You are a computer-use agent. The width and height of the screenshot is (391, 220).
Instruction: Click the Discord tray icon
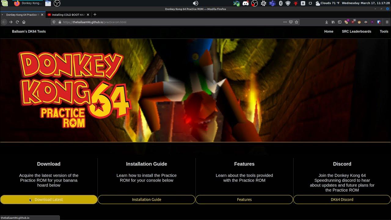click(x=245, y=3)
